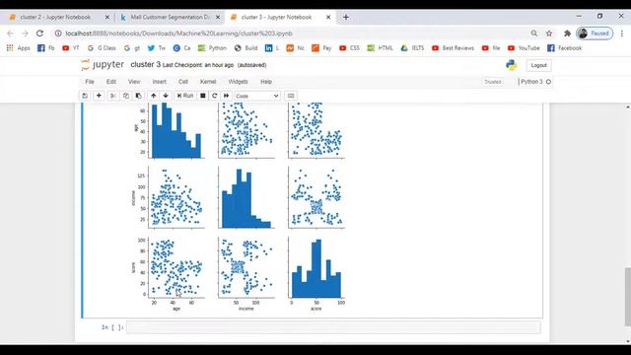This screenshot has width=631, height=355.
Task: Open the Tw Twitter bookmark
Action: [157, 48]
